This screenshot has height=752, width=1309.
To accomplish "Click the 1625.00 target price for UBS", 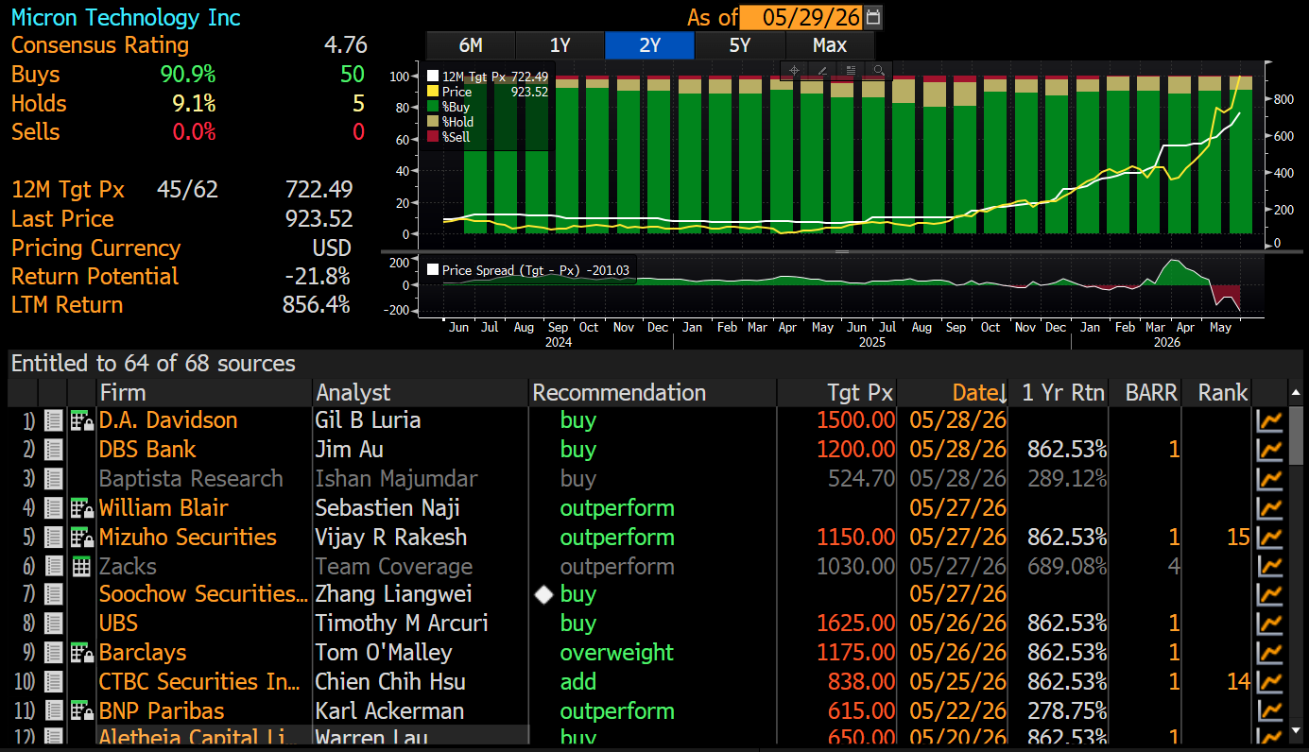I will (x=855, y=624).
